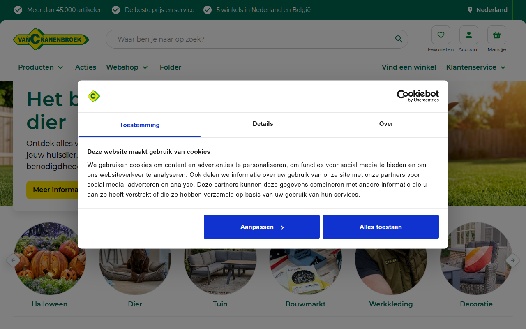This screenshot has width=526, height=329.
Task: Expand the Klantenservice menu
Action: (x=476, y=67)
